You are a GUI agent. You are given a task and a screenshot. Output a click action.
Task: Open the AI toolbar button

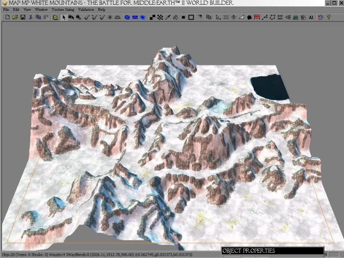point(311,17)
